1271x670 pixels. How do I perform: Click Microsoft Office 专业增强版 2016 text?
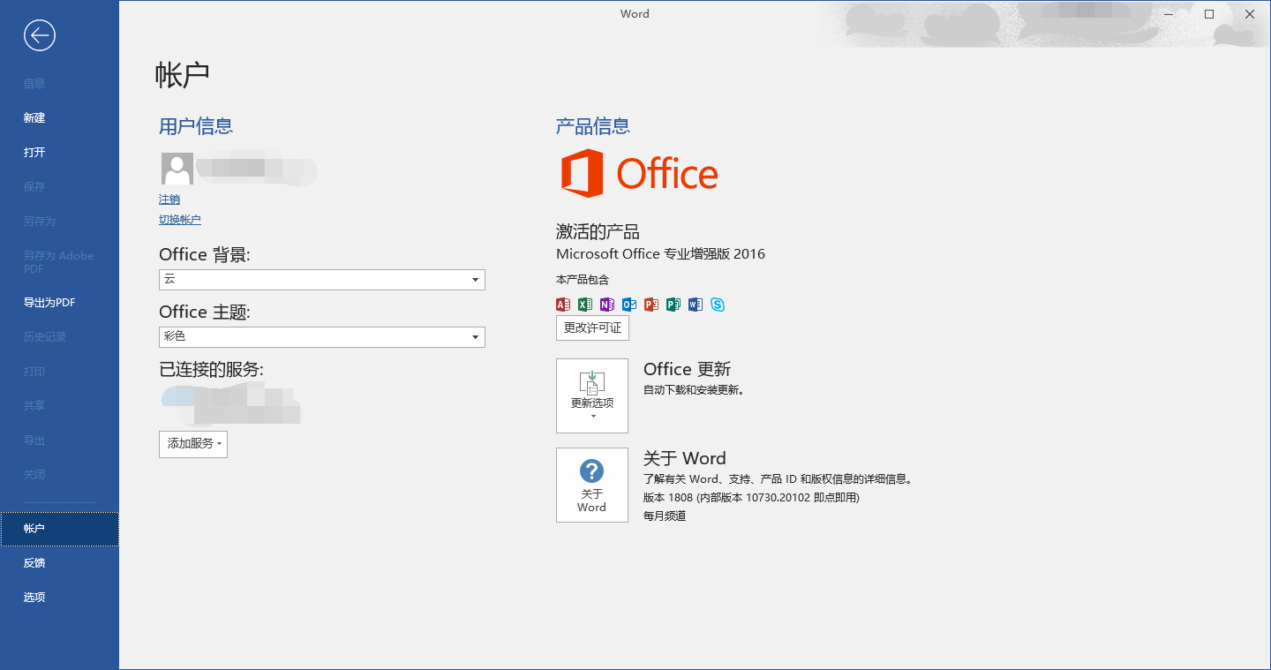660,254
